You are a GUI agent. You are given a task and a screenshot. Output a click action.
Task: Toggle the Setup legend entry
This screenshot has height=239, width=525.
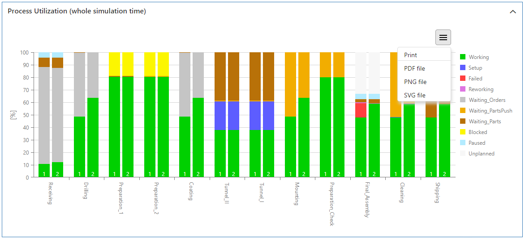click(x=475, y=68)
